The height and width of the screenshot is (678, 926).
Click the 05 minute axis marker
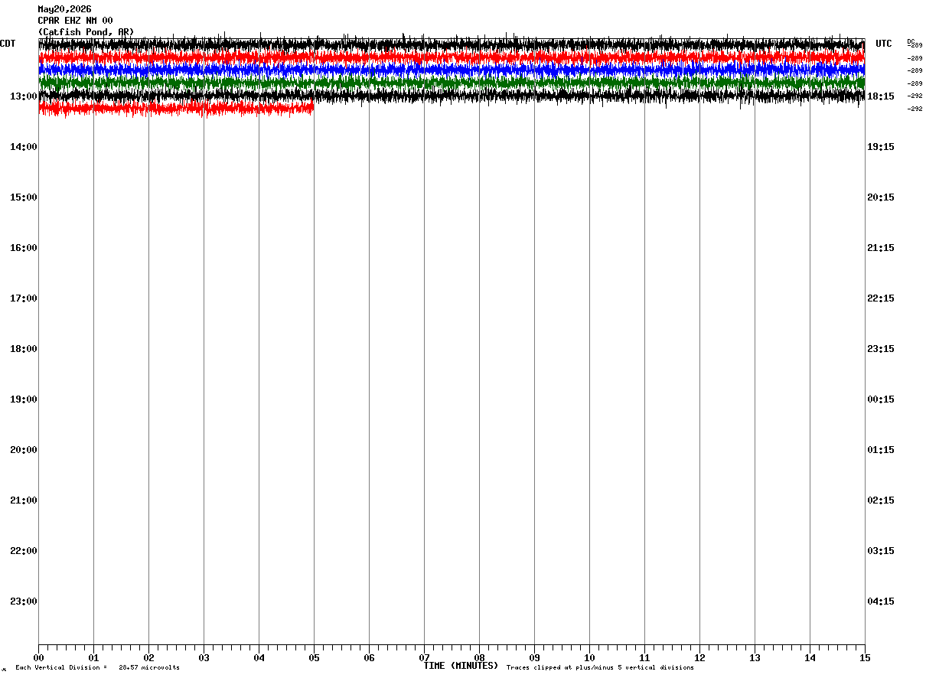pos(314,658)
